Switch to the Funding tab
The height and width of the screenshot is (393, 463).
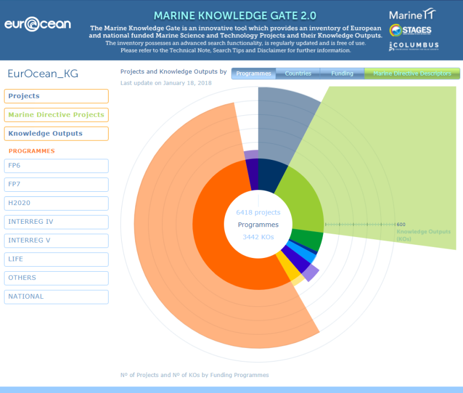342,73
